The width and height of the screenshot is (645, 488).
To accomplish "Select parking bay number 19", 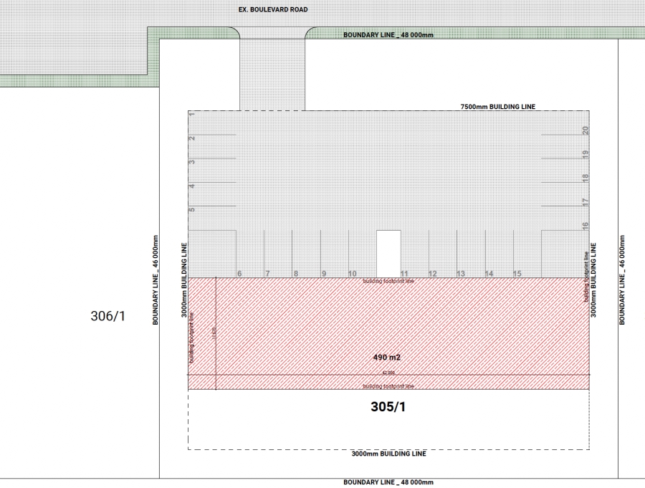I will pyautogui.click(x=586, y=154).
